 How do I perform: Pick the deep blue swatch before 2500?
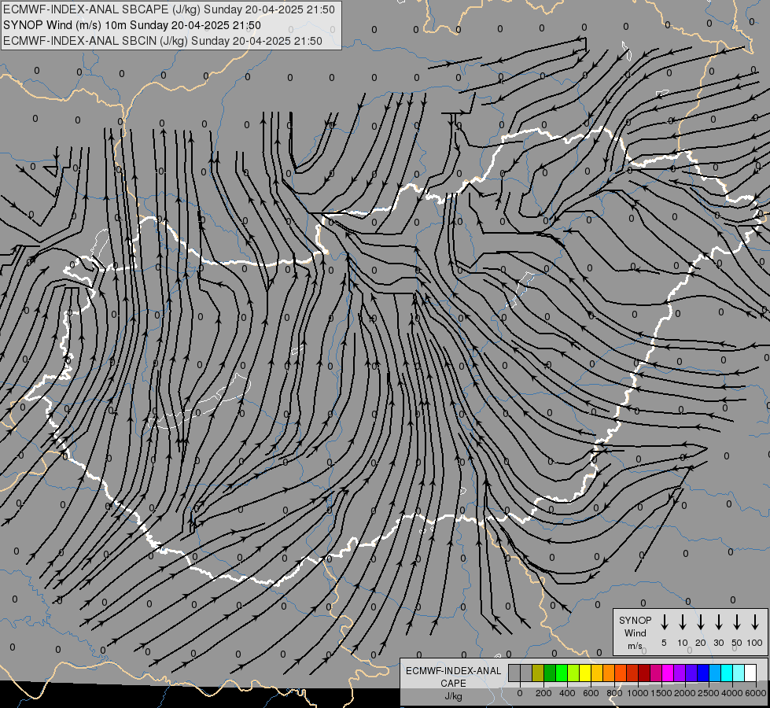point(702,673)
